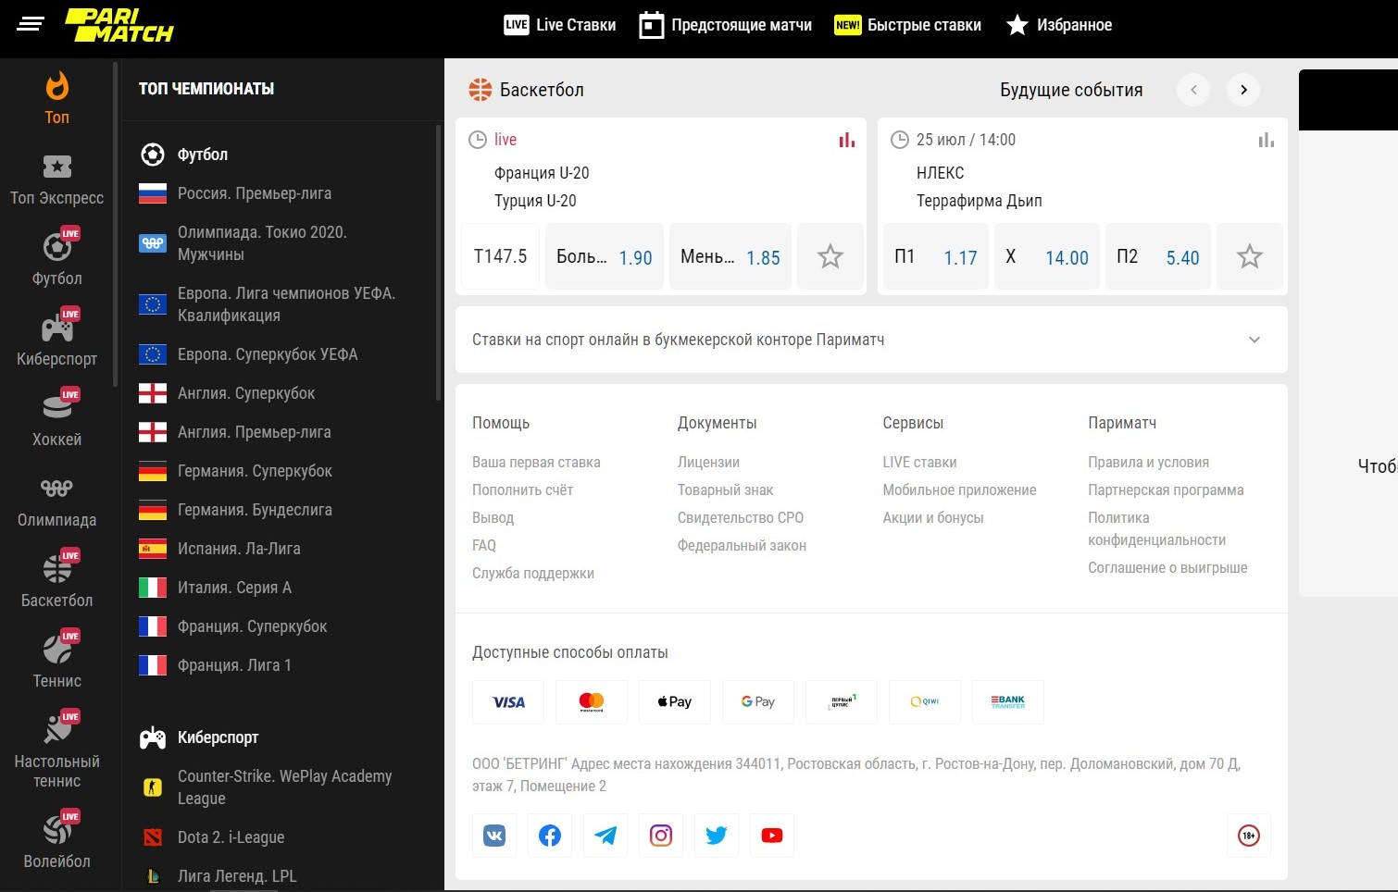Bet on Больше at 1.90
Viewport: 1398px width, 892px height.
605,256
